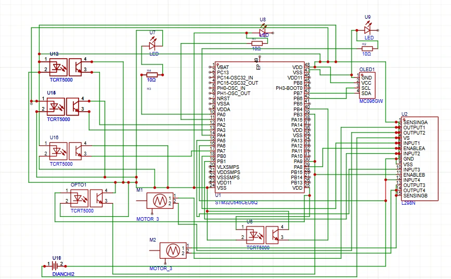Select the U16 TCRT5000 LED emitter box
The width and height of the screenshot is (451, 279).
tap(58, 151)
